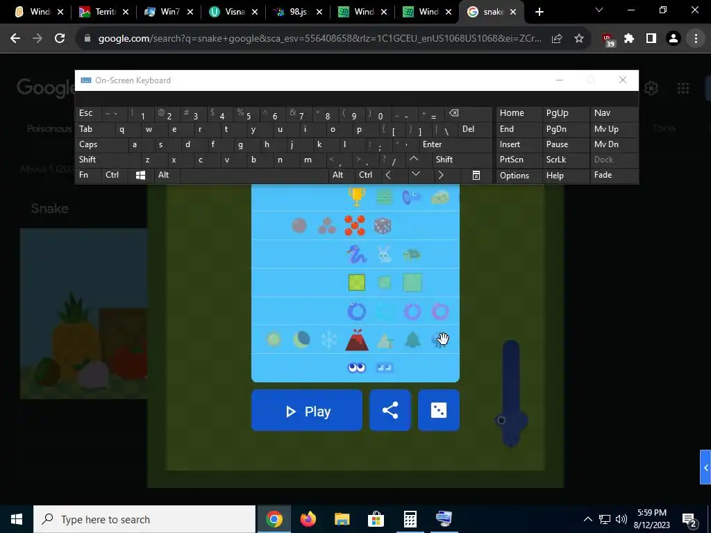Choose the five red apples icon

pos(355,226)
